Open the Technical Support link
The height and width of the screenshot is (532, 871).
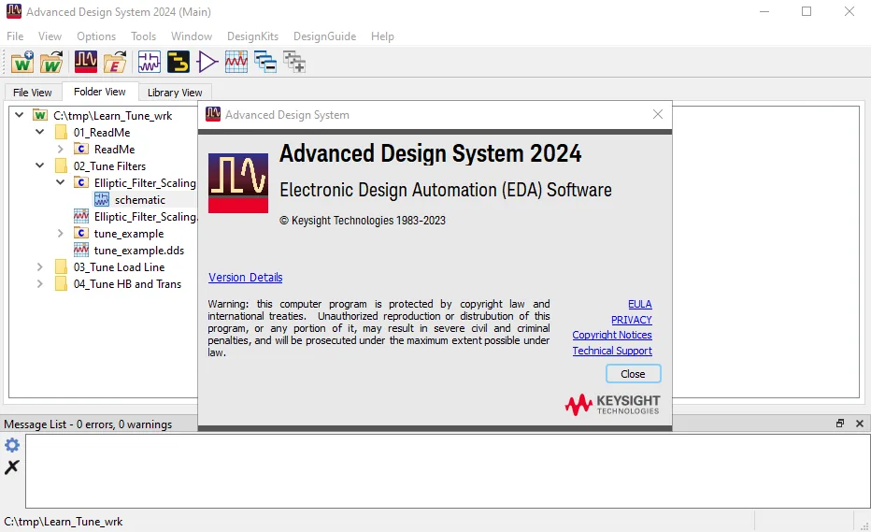coord(612,351)
